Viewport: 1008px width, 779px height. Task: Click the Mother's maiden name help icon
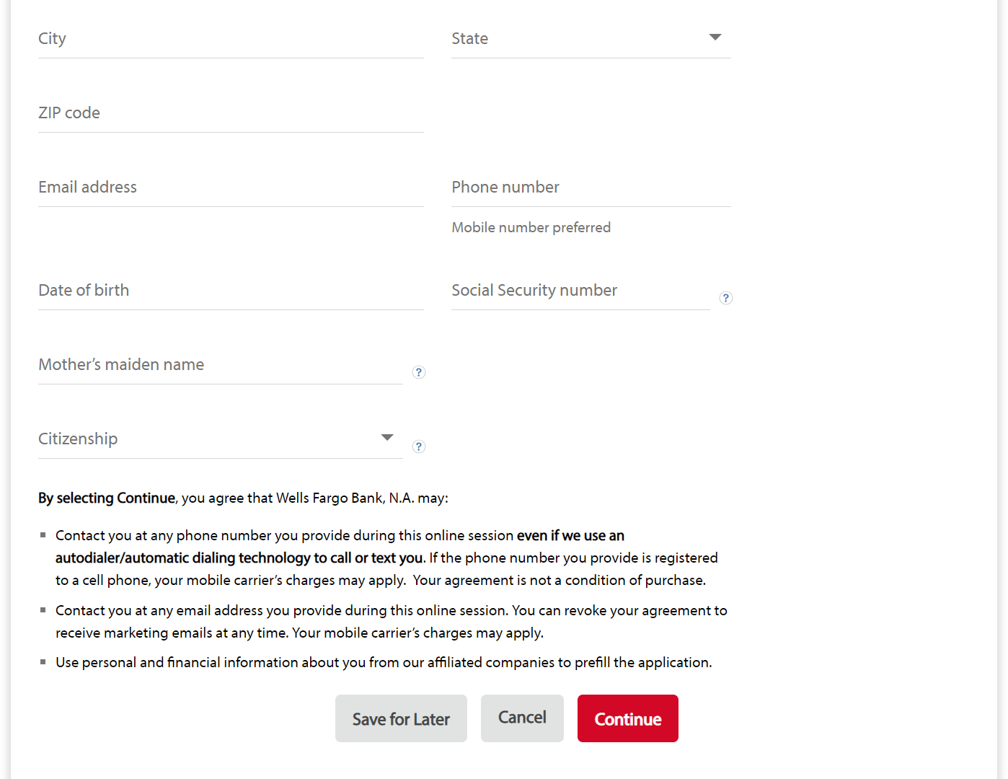coord(418,372)
